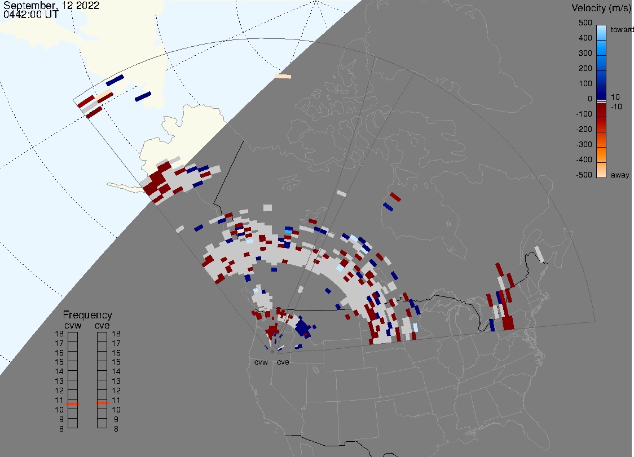
Task: Pick the orange band near -400 on velocity bar
Action: (601, 156)
